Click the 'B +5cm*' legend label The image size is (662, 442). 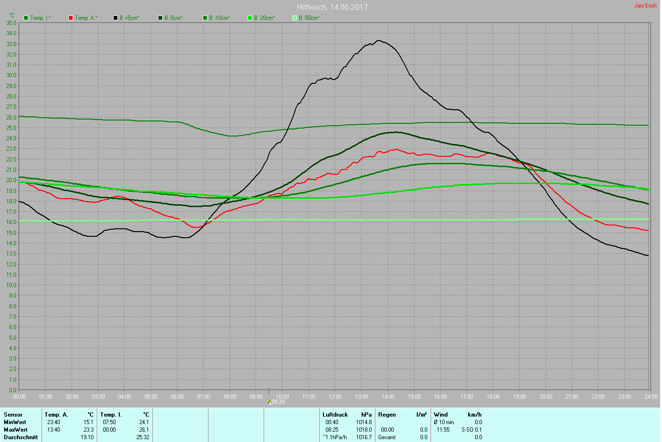pyautogui.click(x=129, y=18)
